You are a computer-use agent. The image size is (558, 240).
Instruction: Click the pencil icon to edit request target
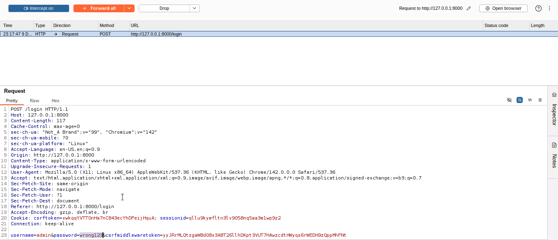click(x=469, y=8)
